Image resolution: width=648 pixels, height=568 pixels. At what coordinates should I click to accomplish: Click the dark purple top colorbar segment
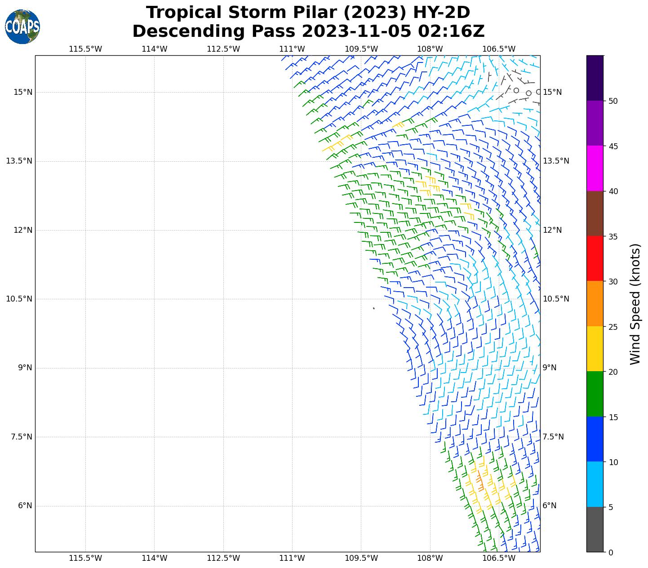point(595,78)
